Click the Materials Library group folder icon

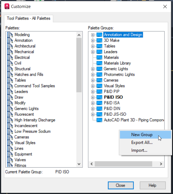[x=99, y=63]
